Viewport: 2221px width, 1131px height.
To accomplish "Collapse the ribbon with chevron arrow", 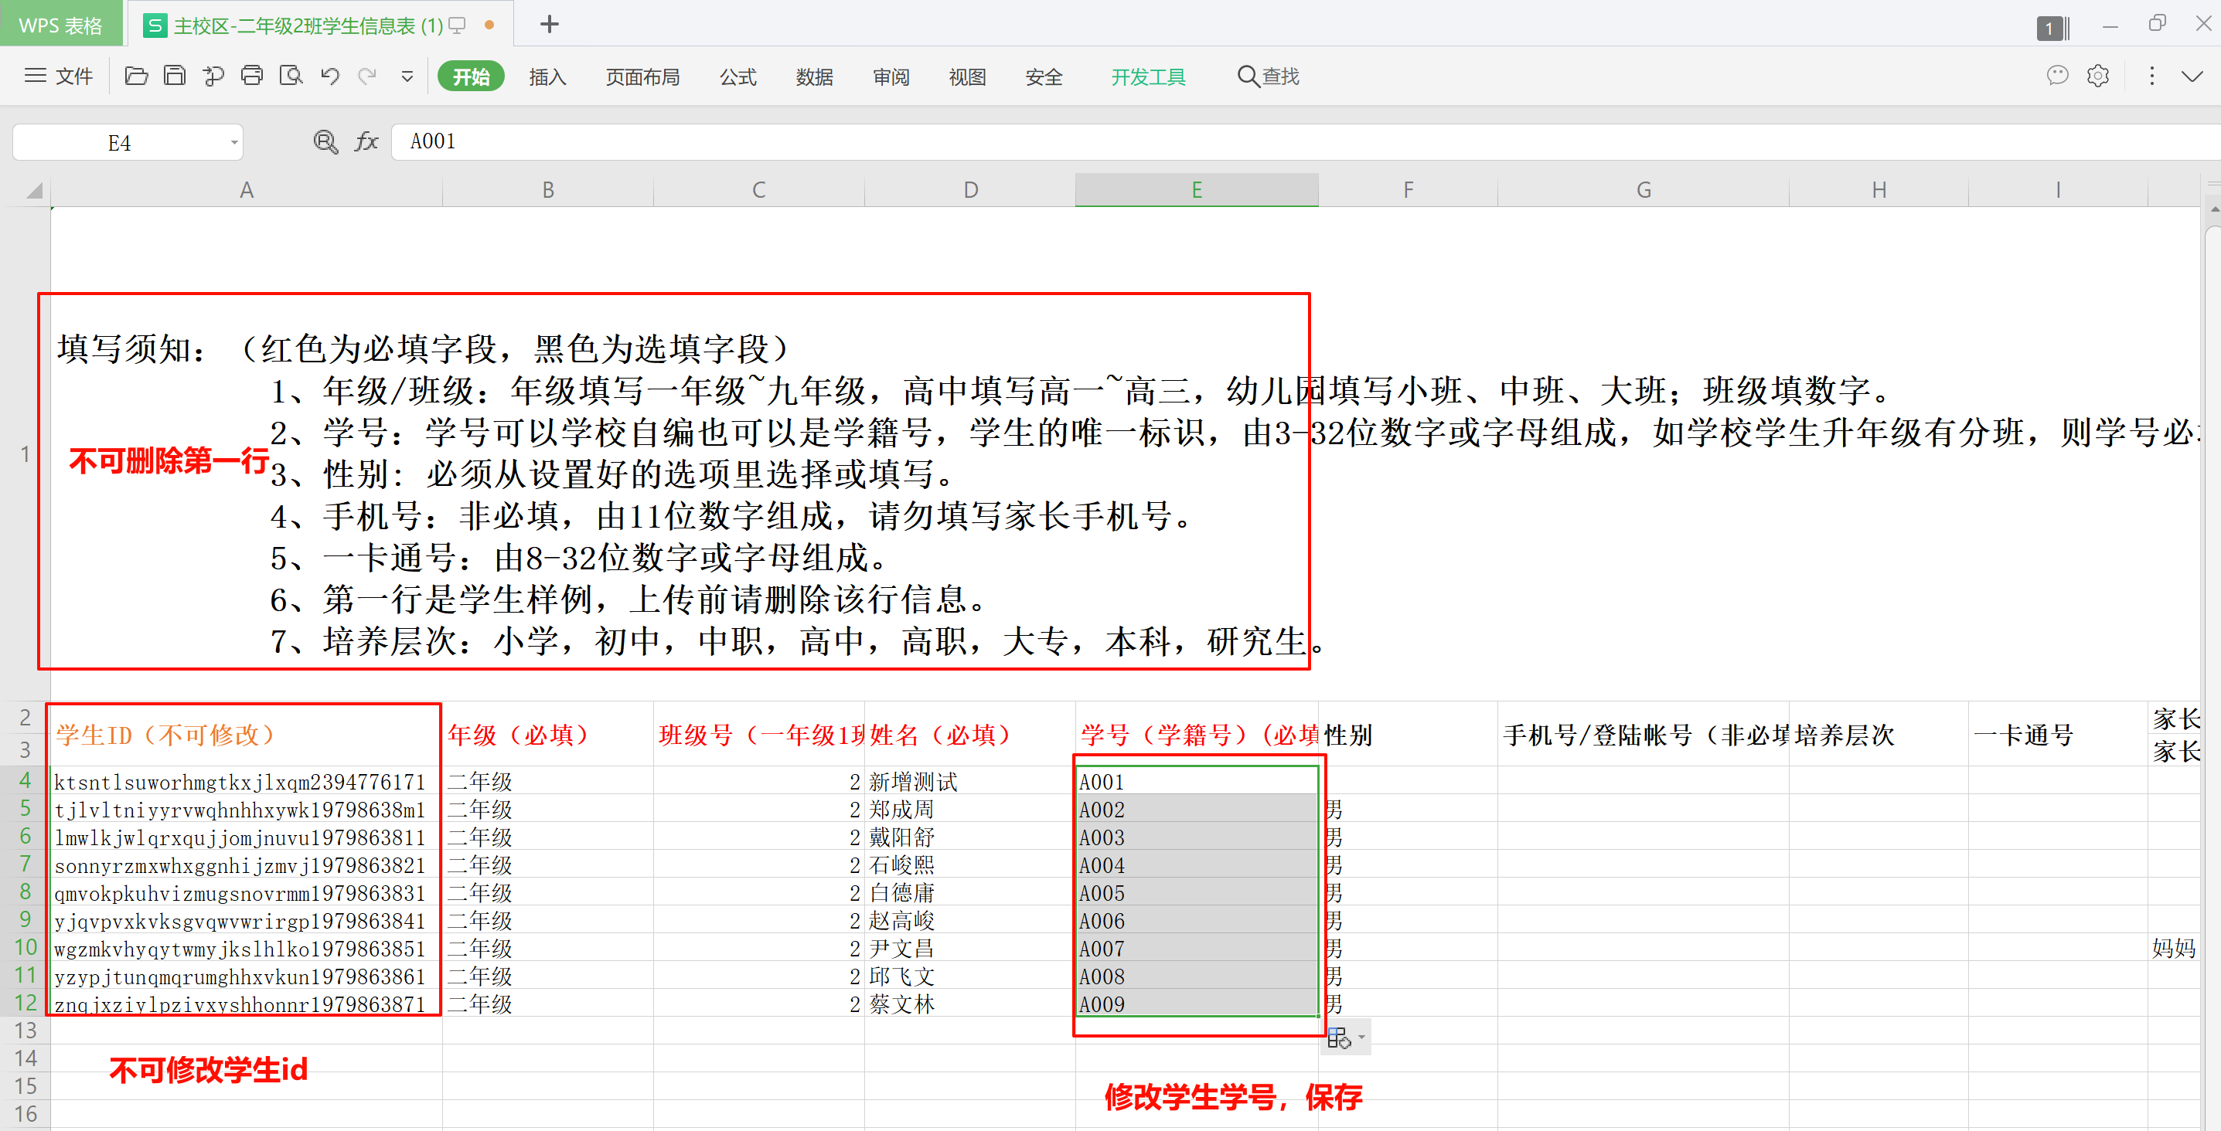I will 2192,76.
